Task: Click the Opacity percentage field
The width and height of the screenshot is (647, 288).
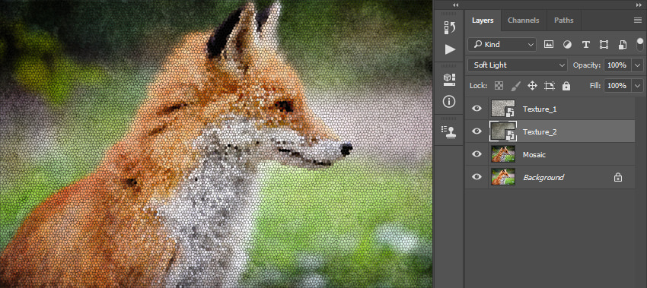Action: 617,65
